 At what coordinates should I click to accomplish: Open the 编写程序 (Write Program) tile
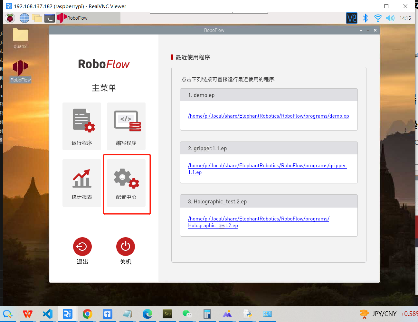[x=126, y=126]
